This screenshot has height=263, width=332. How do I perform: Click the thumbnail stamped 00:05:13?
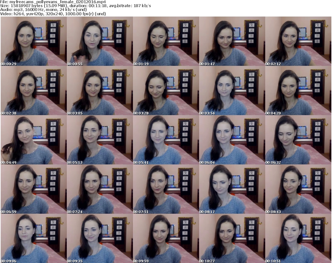(x=100, y=140)
